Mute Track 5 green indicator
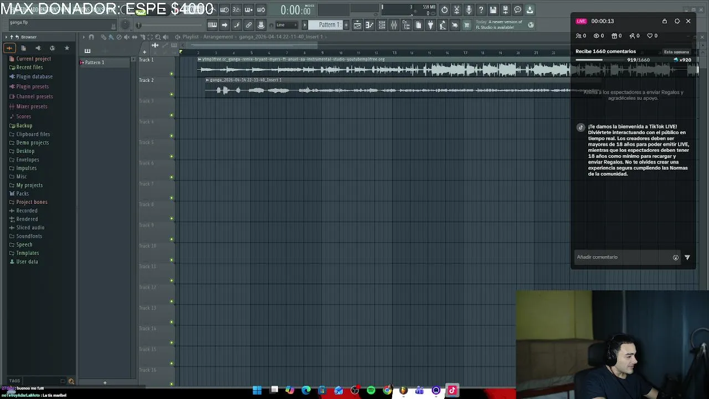Screen dimensions: 709x399 171,156
